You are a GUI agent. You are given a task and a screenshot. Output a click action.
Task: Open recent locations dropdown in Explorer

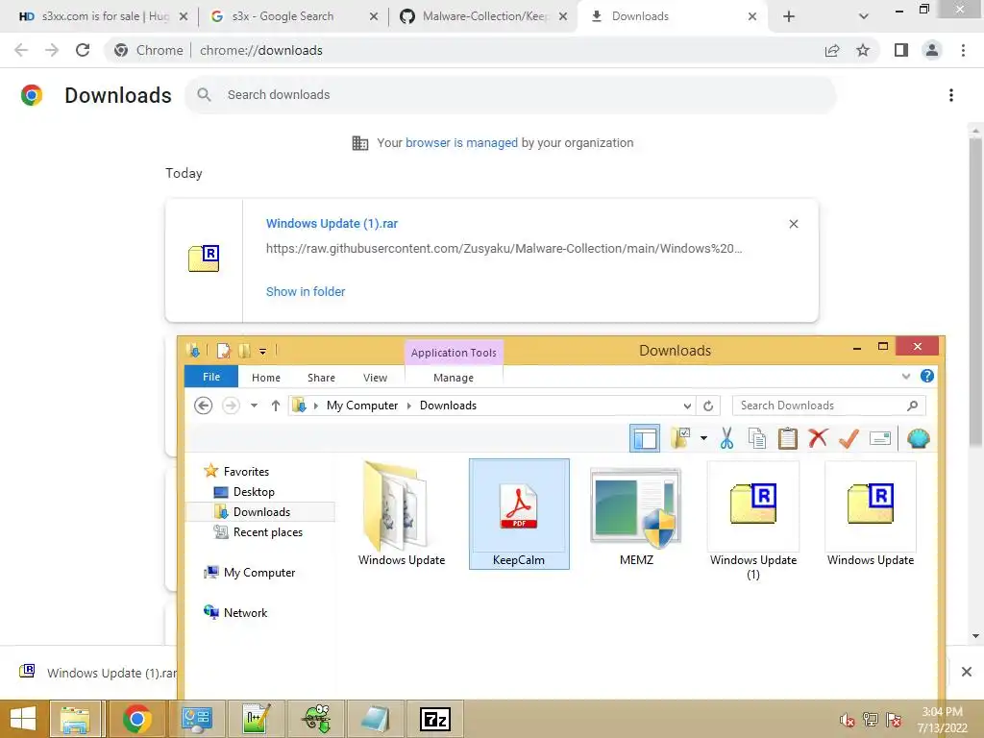point(254,406)
